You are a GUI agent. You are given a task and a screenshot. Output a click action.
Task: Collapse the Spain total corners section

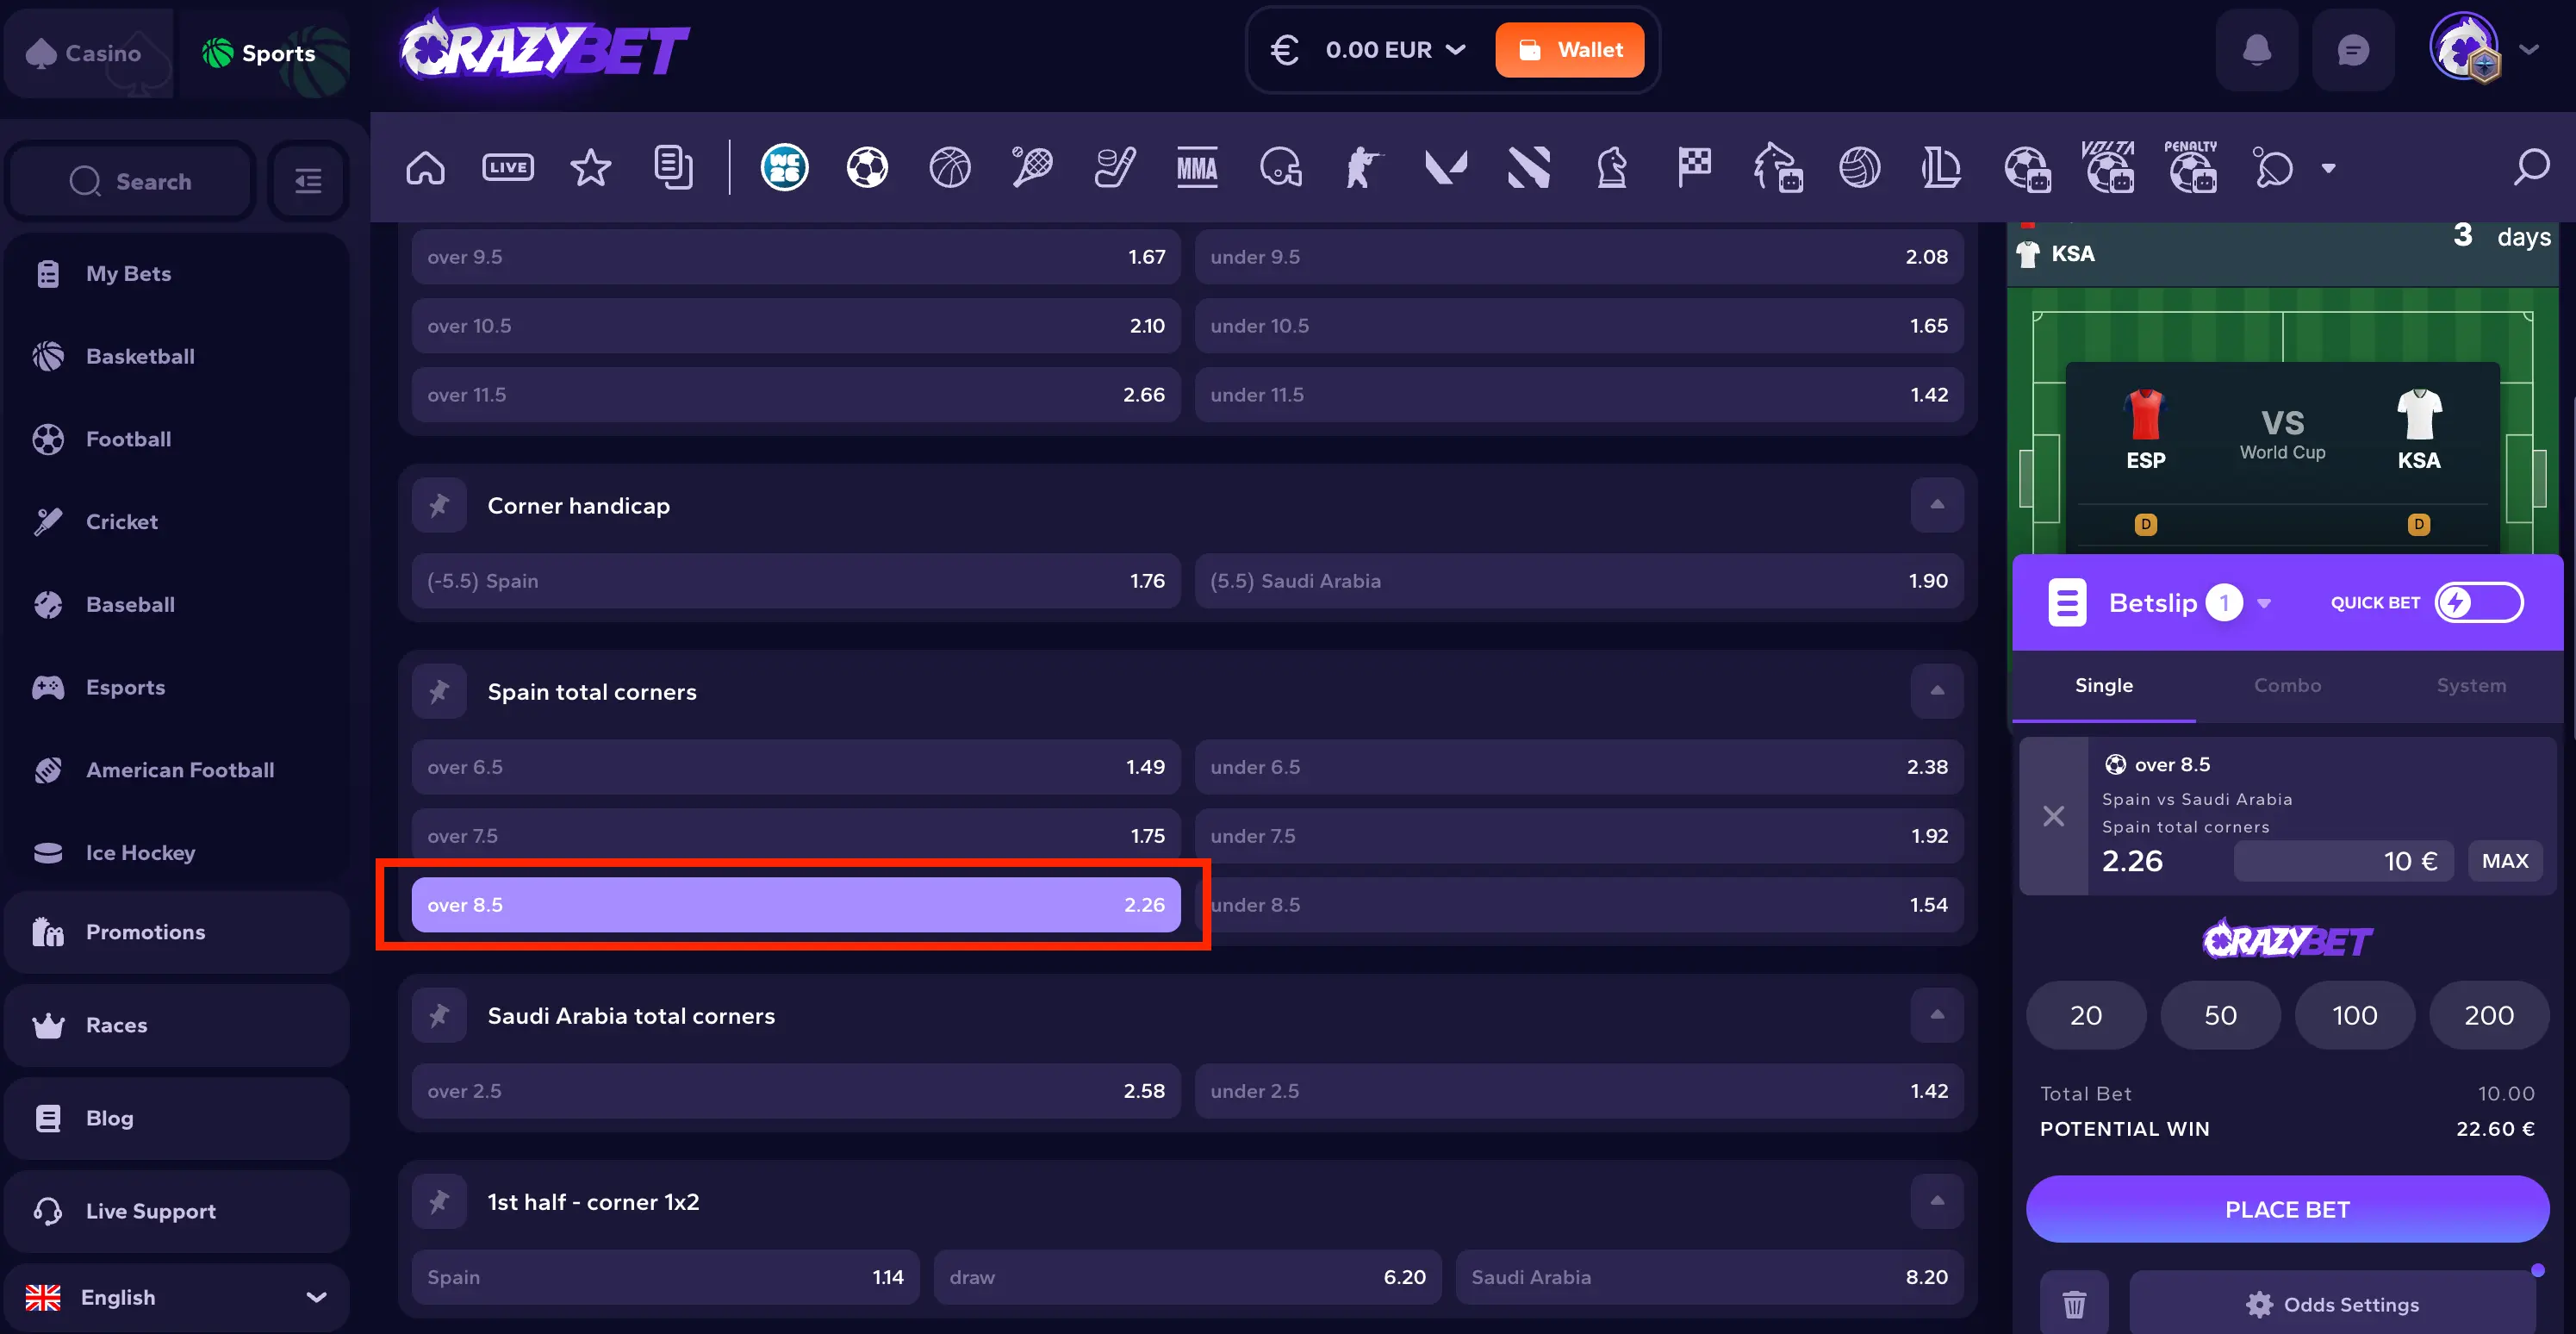tap(1937, 691)
